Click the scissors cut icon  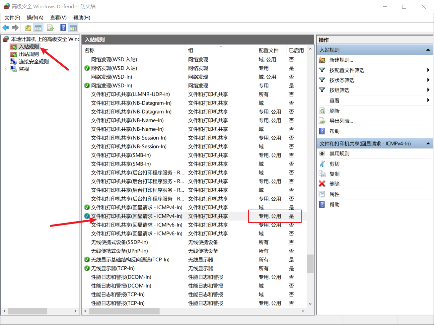(322, 164)
